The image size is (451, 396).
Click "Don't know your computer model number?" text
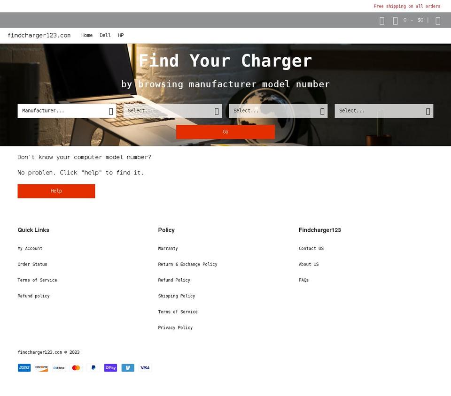(84, 157)
